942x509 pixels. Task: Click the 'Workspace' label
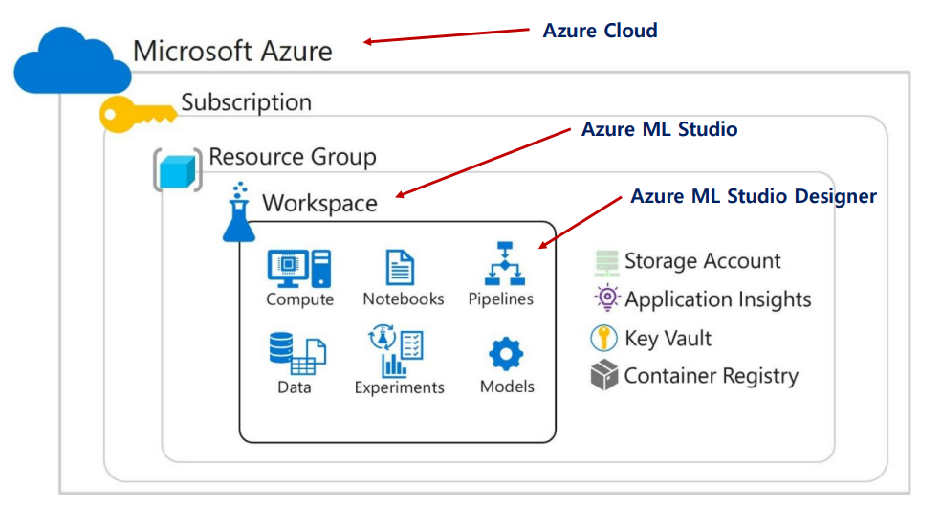[x=319, y=203]
